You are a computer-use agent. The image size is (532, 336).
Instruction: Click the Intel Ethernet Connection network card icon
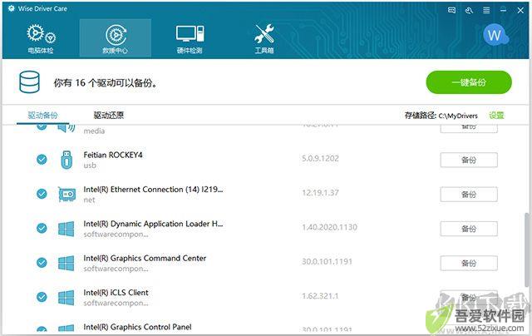(66, 194)
